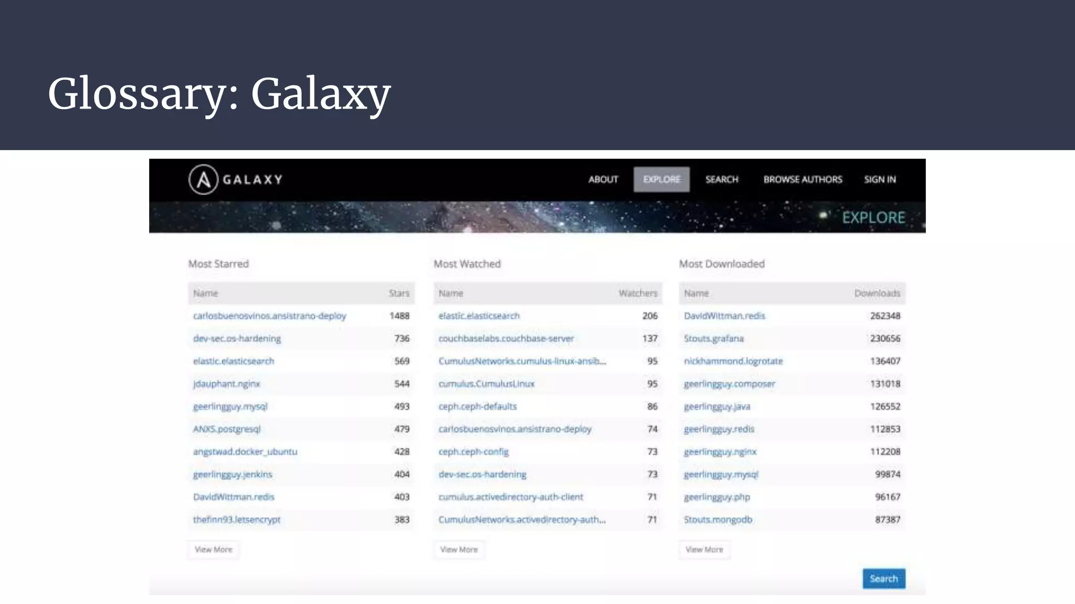This screenshot has width=1075, height=604.
Task: Open ceph.ceph-config role link
Action: click(473, 451)
